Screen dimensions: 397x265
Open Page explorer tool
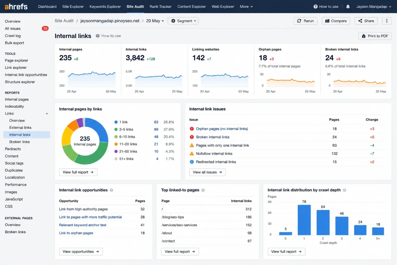click(16, 60)
